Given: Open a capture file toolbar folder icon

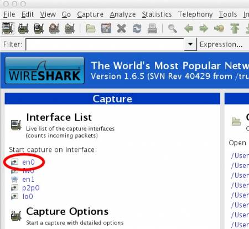Looking at the screenshot, I should point(91,29).
